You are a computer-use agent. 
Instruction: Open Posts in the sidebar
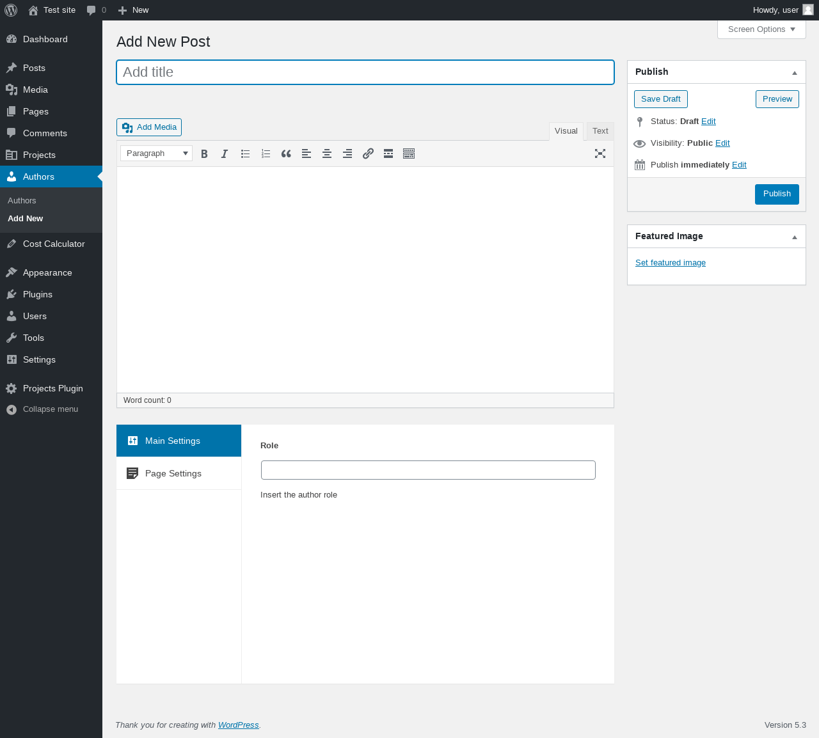pyautogui.click(x=51, y=68)
